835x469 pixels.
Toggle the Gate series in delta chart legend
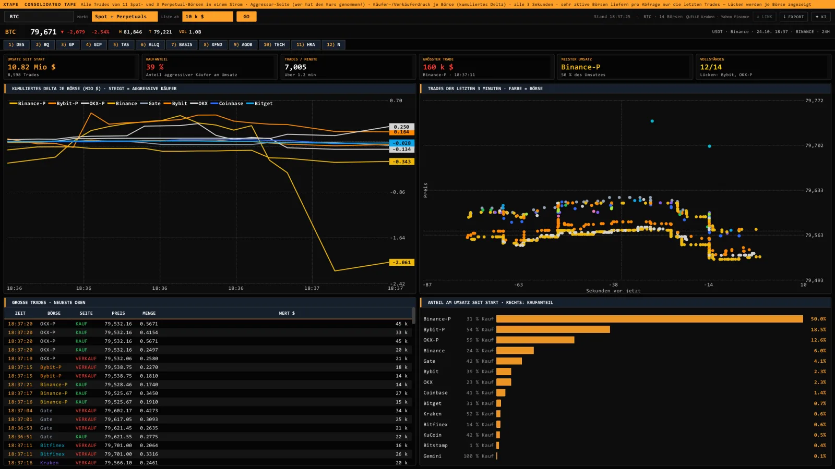pyautogui.click(x=150, y=104)
